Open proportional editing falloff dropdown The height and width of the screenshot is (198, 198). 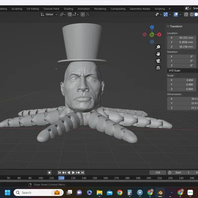coord(88,14)
